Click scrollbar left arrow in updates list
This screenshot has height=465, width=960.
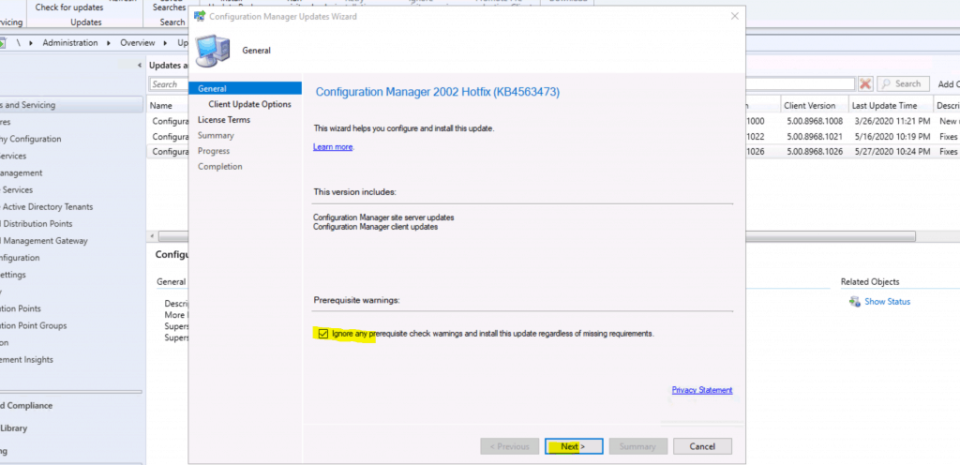(x=151, y=236)
